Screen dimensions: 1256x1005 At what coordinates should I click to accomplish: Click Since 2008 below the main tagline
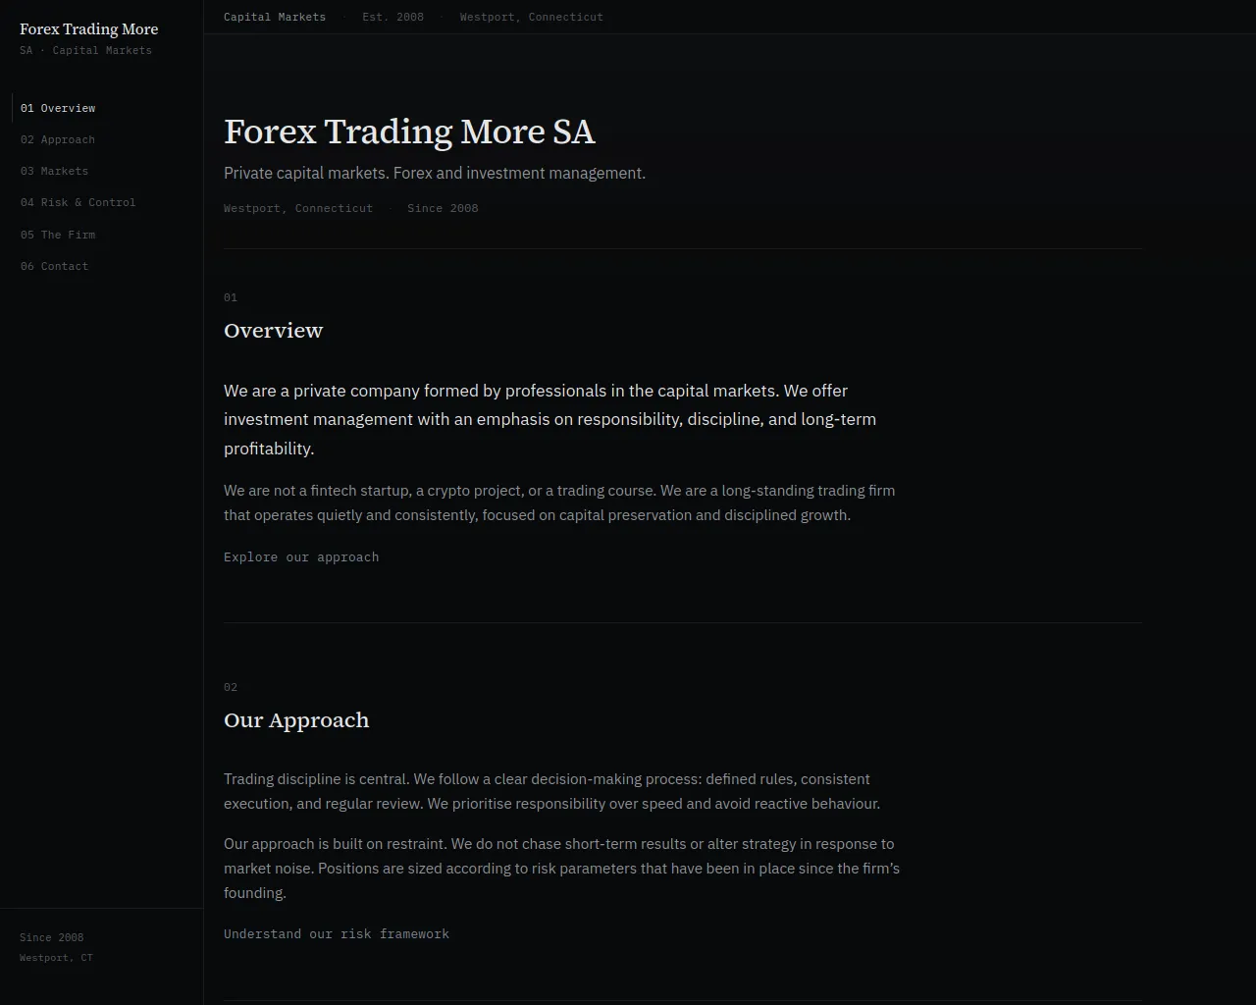443,208
